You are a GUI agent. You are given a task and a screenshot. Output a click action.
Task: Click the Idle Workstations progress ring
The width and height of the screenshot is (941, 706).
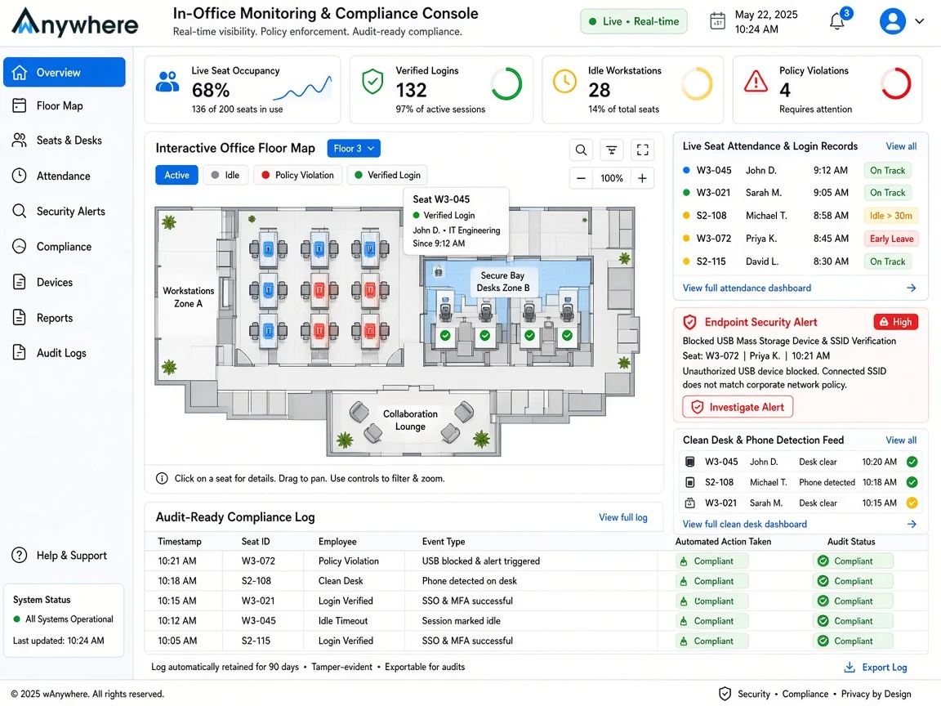pyautogui.click(x=698, y=83)
